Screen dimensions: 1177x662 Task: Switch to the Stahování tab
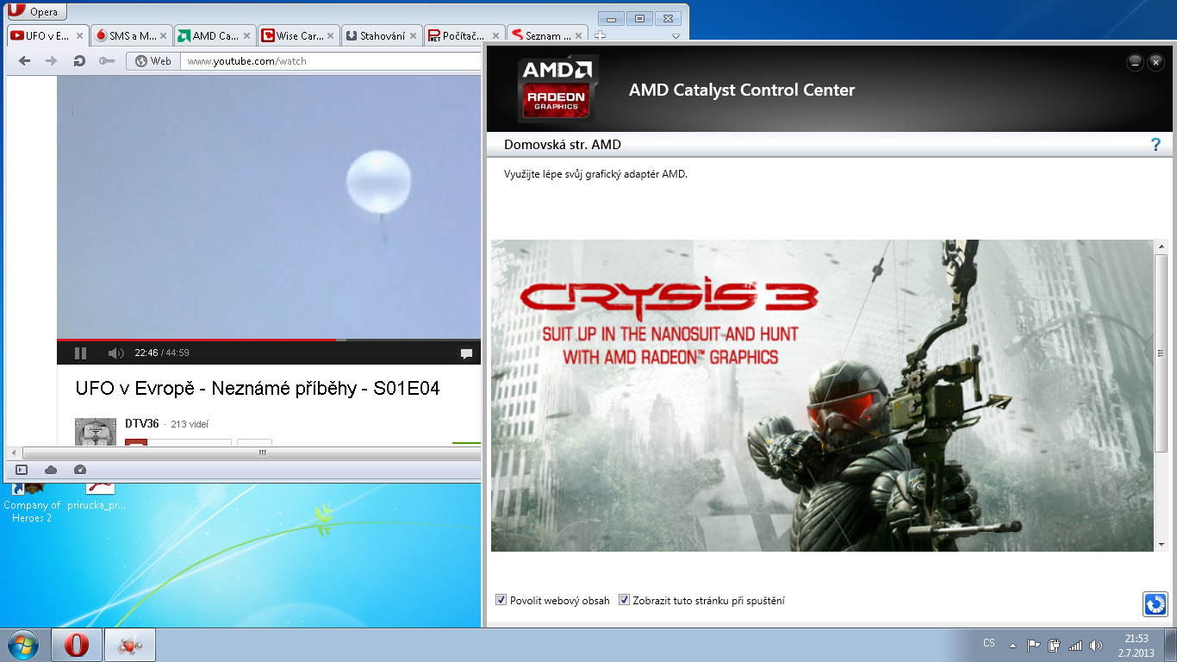tap(382, 36)
